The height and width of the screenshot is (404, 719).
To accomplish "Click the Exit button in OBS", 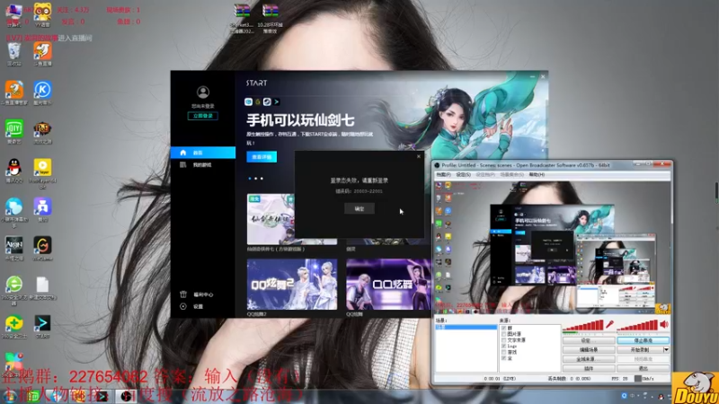I will click(x=643, y=368).
